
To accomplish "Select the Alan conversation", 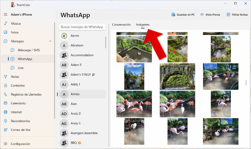I will (x=82, y=104).
